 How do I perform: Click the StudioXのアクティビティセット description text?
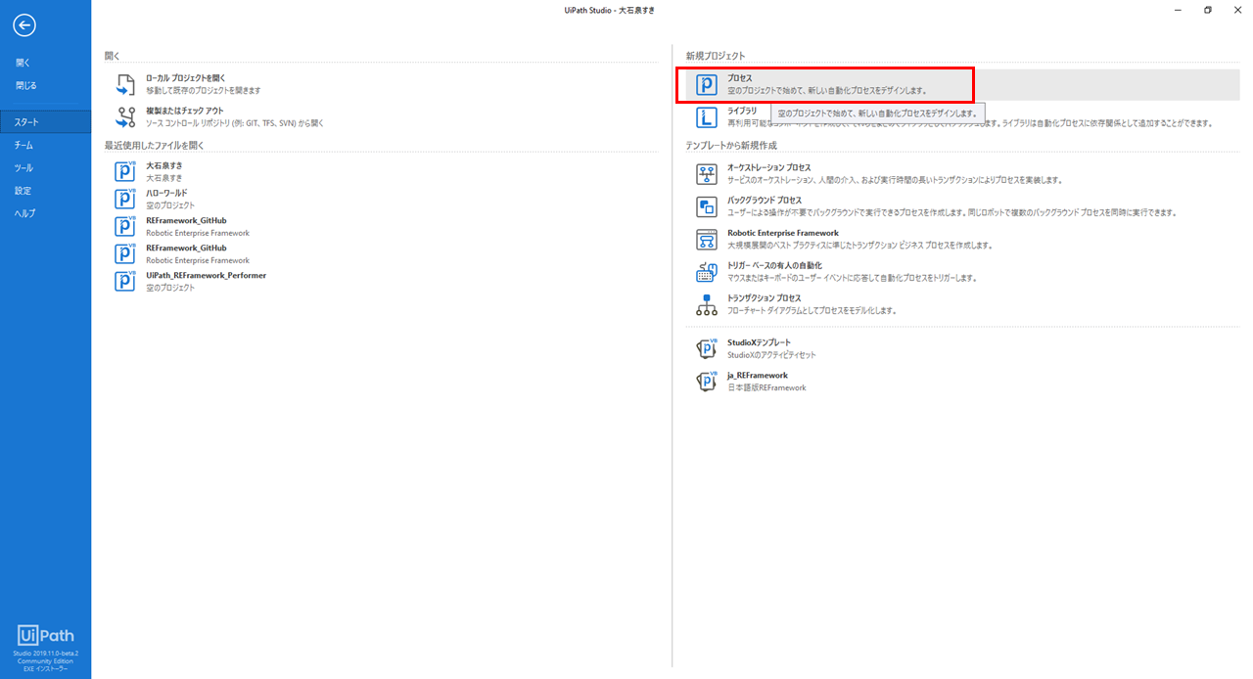click(x=771, y=355)
